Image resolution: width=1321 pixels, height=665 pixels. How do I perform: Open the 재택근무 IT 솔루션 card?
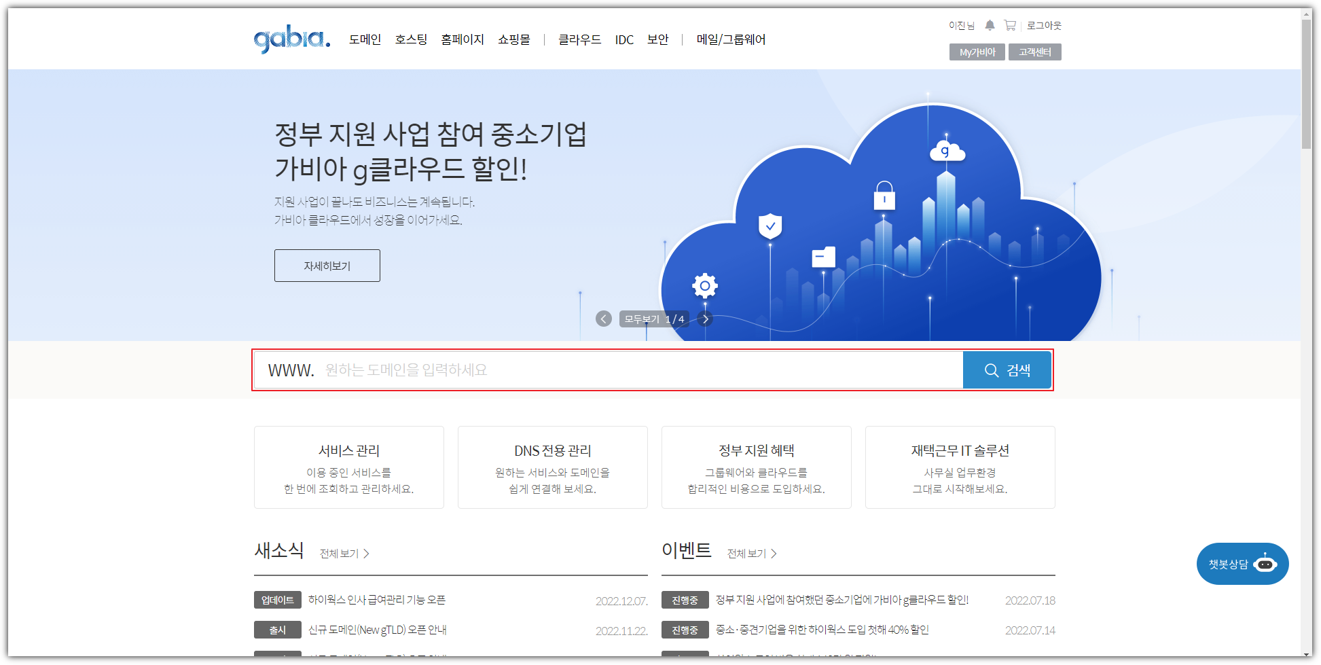[x=960, y=467]
